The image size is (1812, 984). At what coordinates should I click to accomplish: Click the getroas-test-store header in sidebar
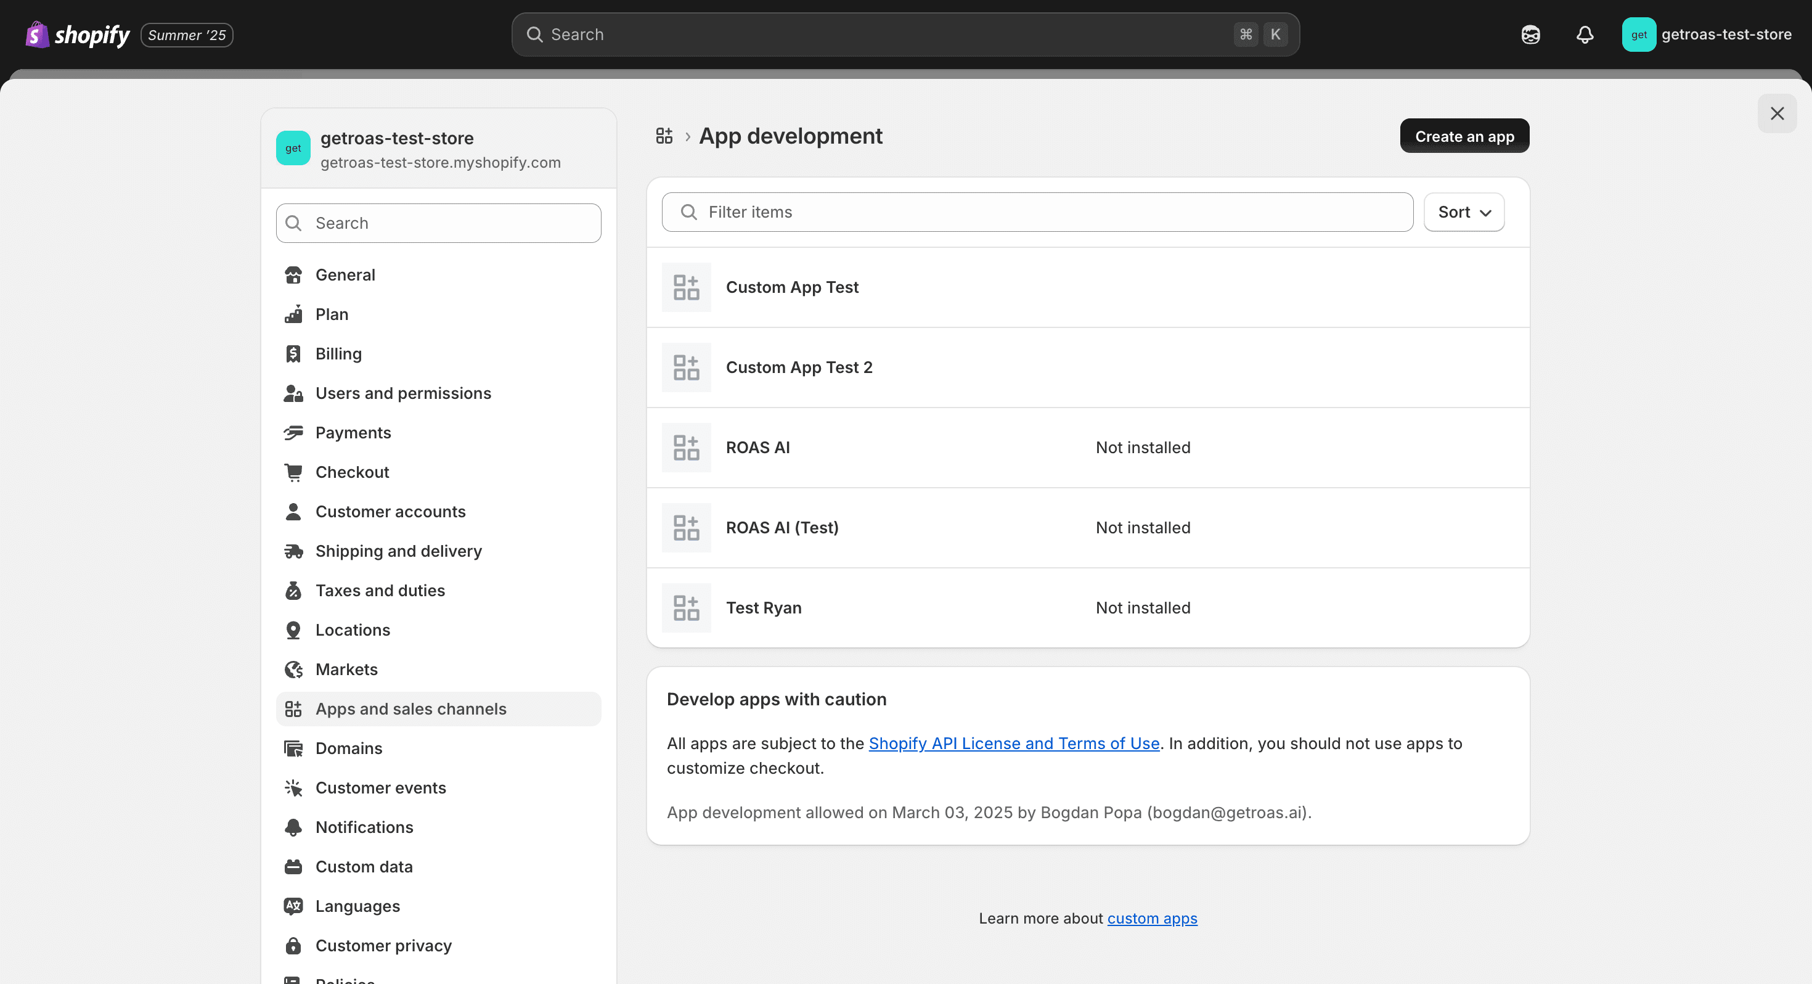pos(438,149)
